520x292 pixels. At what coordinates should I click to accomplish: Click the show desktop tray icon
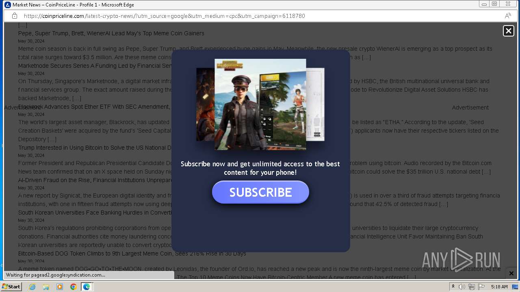pos(515,287)
